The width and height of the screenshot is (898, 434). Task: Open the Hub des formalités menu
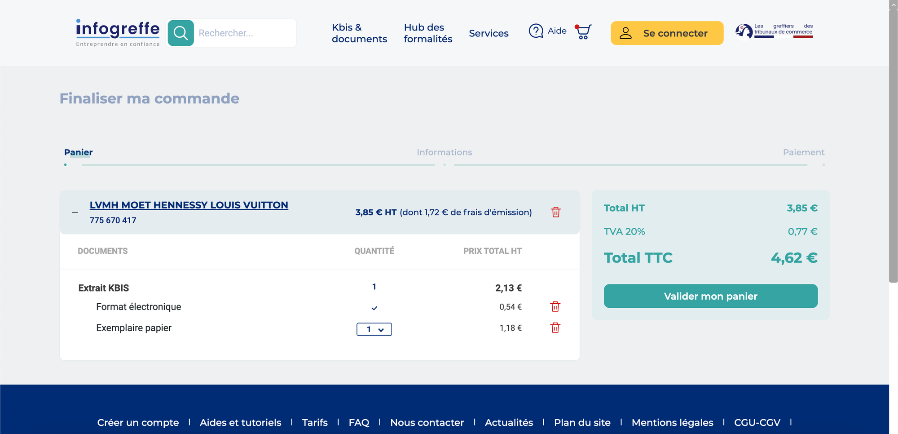[428, 33]
